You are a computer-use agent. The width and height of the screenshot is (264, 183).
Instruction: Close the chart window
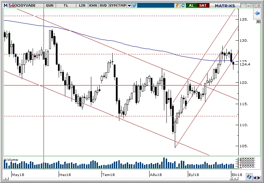click(x=259, y=6)
